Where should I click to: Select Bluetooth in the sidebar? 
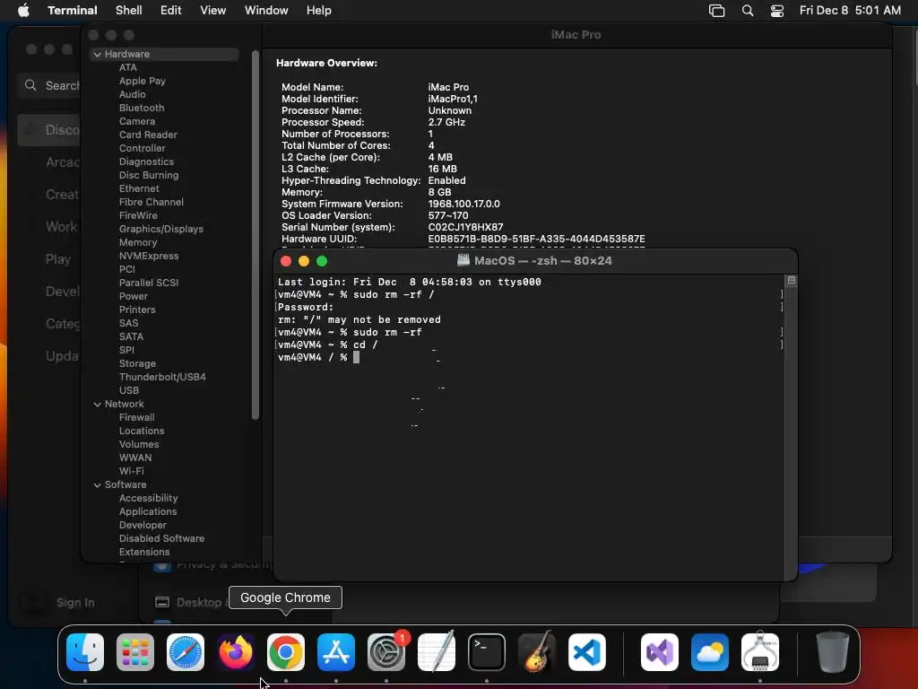[142, 108]
